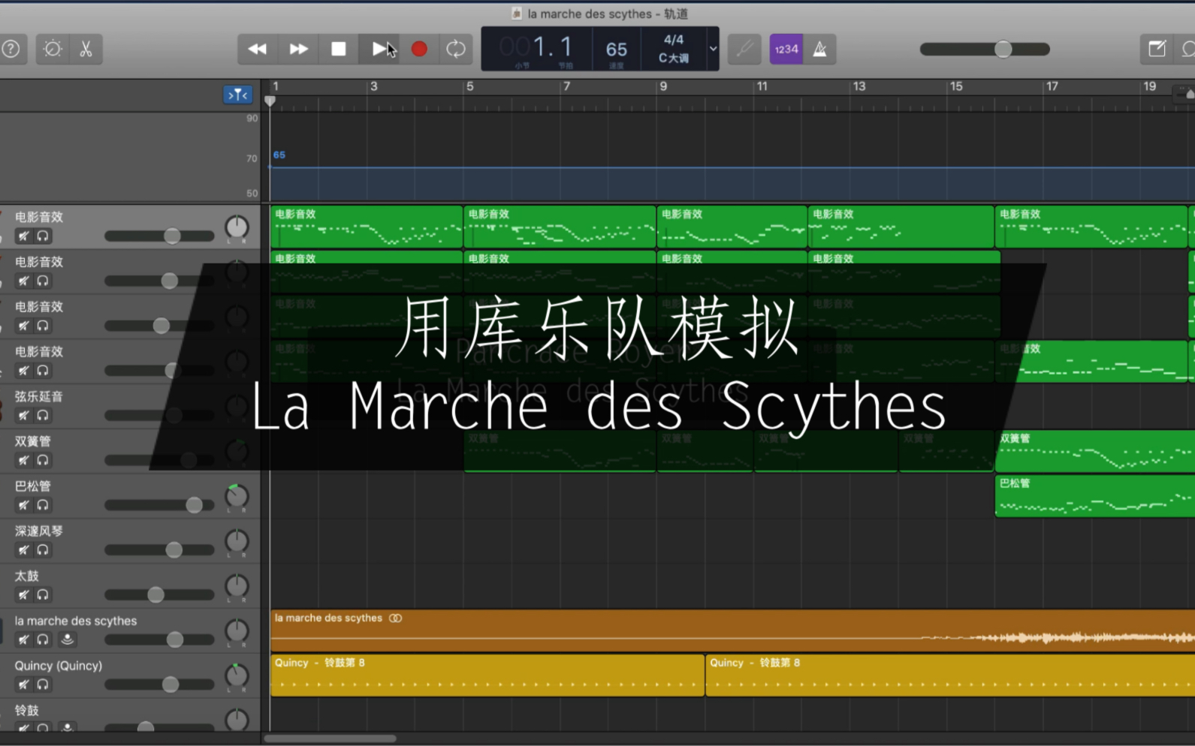This screenshot has height=746, width=1195.
Task: Click the 巴松管 track volume slider
Action: point(159,505)
